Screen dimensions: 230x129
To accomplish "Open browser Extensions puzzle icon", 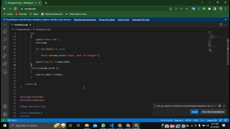I will [209, 9].
